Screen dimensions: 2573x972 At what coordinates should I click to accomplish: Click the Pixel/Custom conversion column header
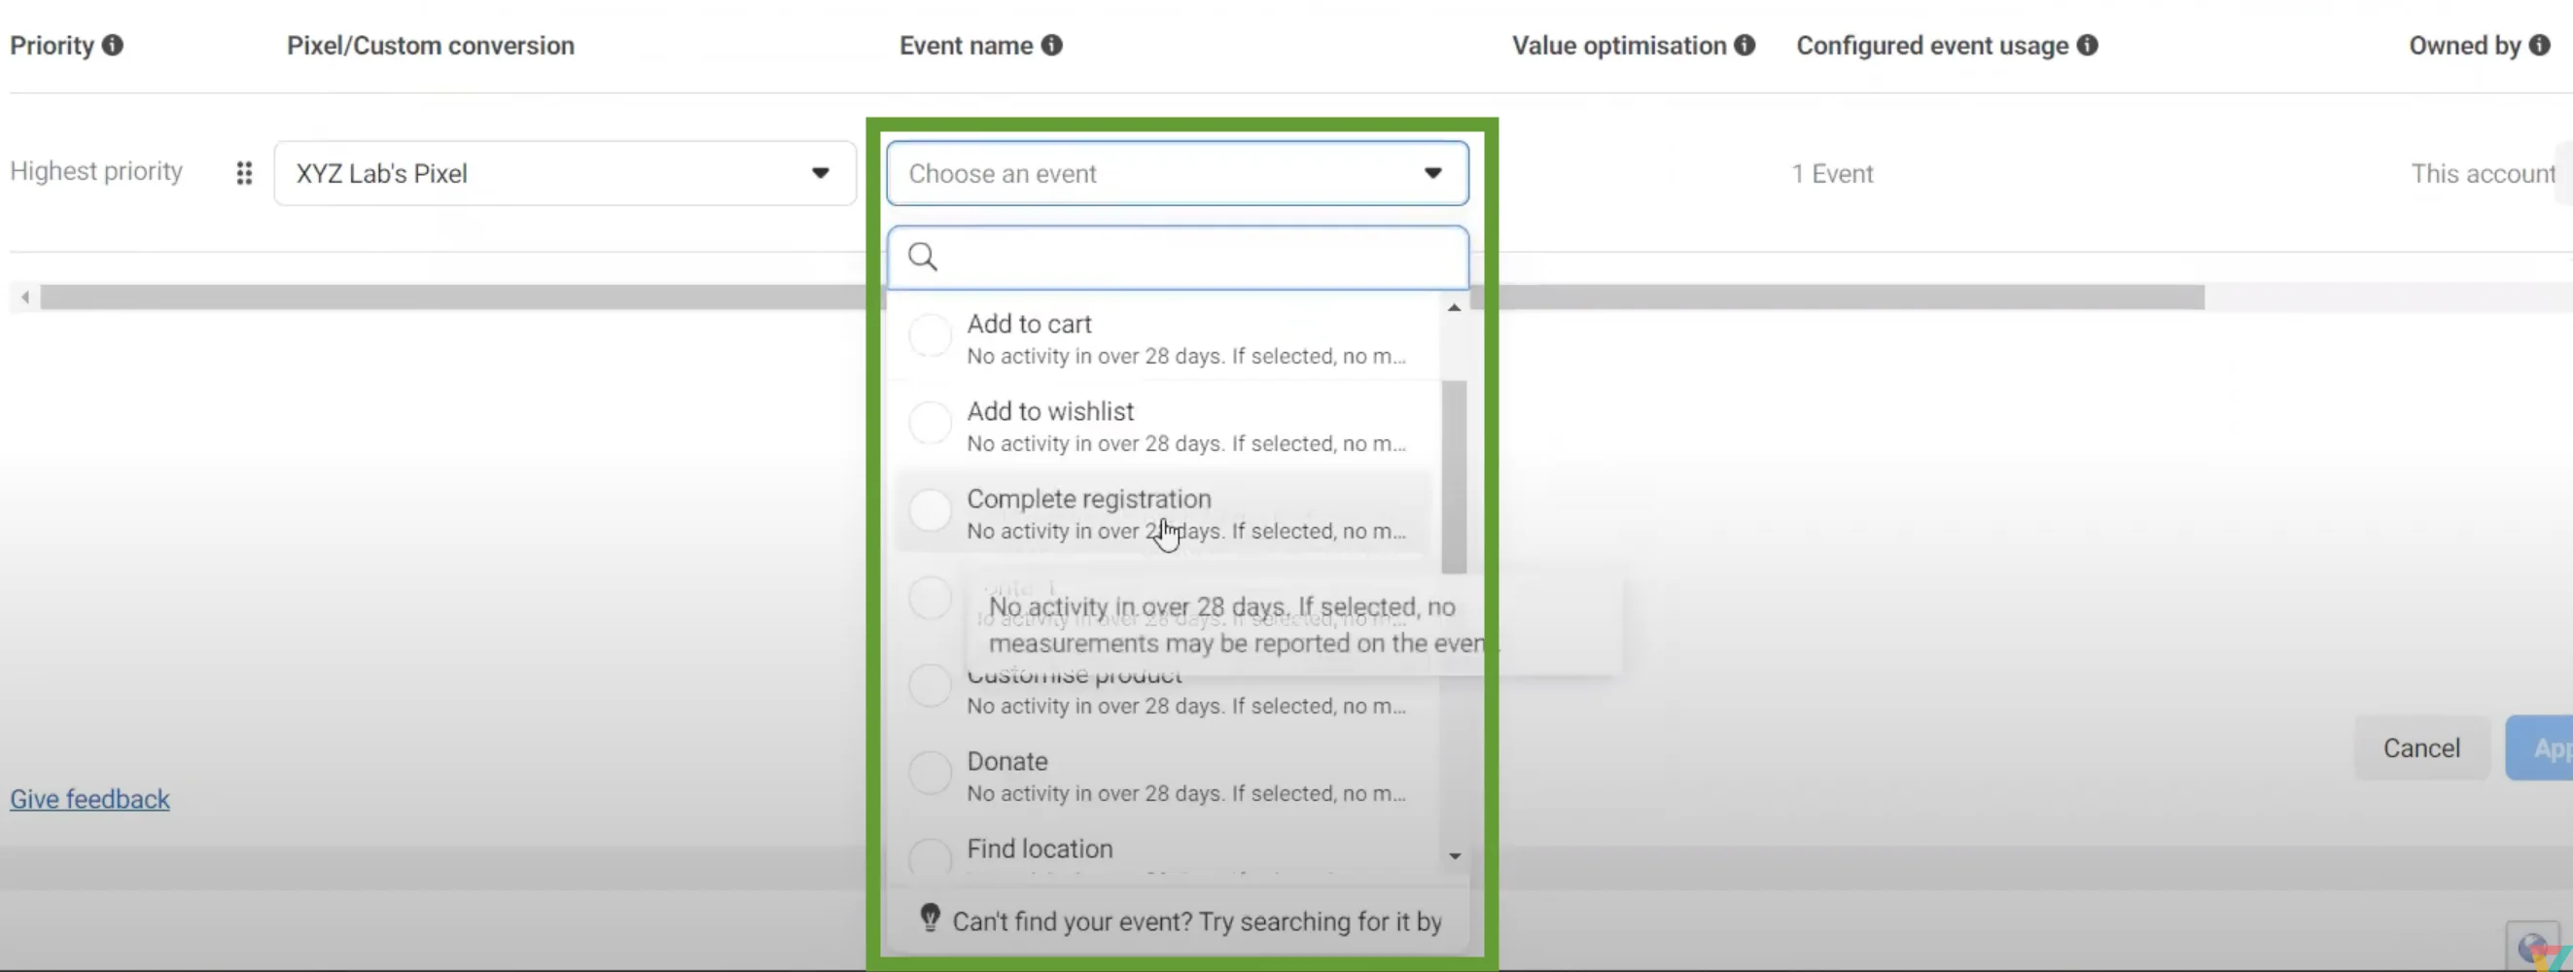pyautogui.click(x=431, y=46)
